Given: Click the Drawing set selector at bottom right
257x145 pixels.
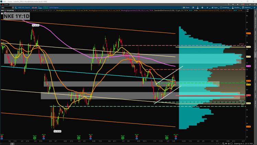Looking at the screenshot, I should point(241,144).
